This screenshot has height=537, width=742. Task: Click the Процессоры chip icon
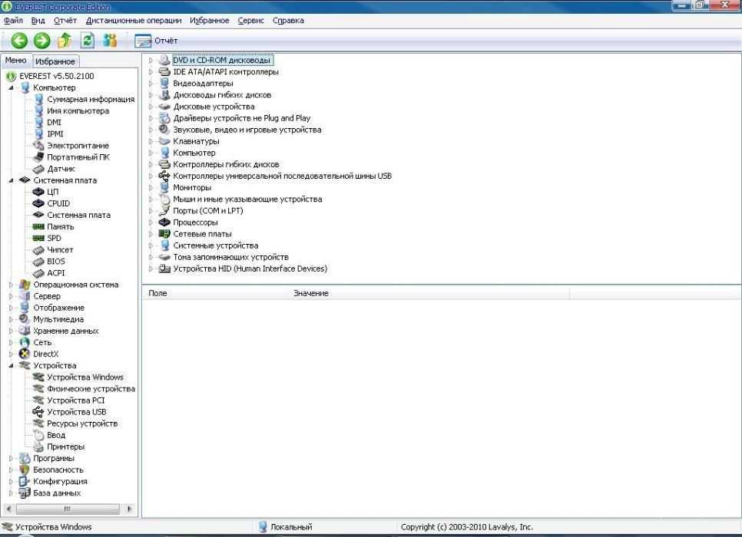pos(164,222)
